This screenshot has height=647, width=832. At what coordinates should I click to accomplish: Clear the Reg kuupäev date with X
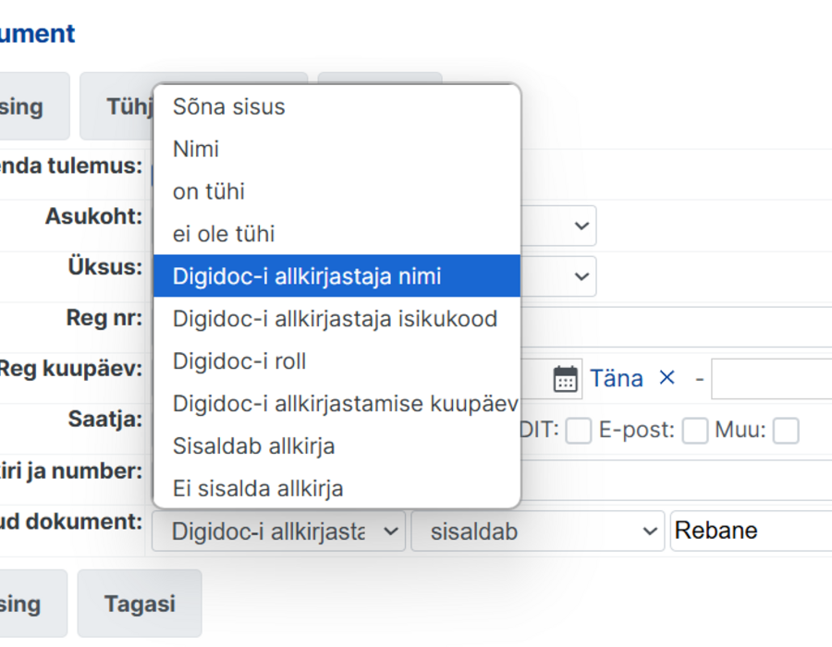pos(667,378)
